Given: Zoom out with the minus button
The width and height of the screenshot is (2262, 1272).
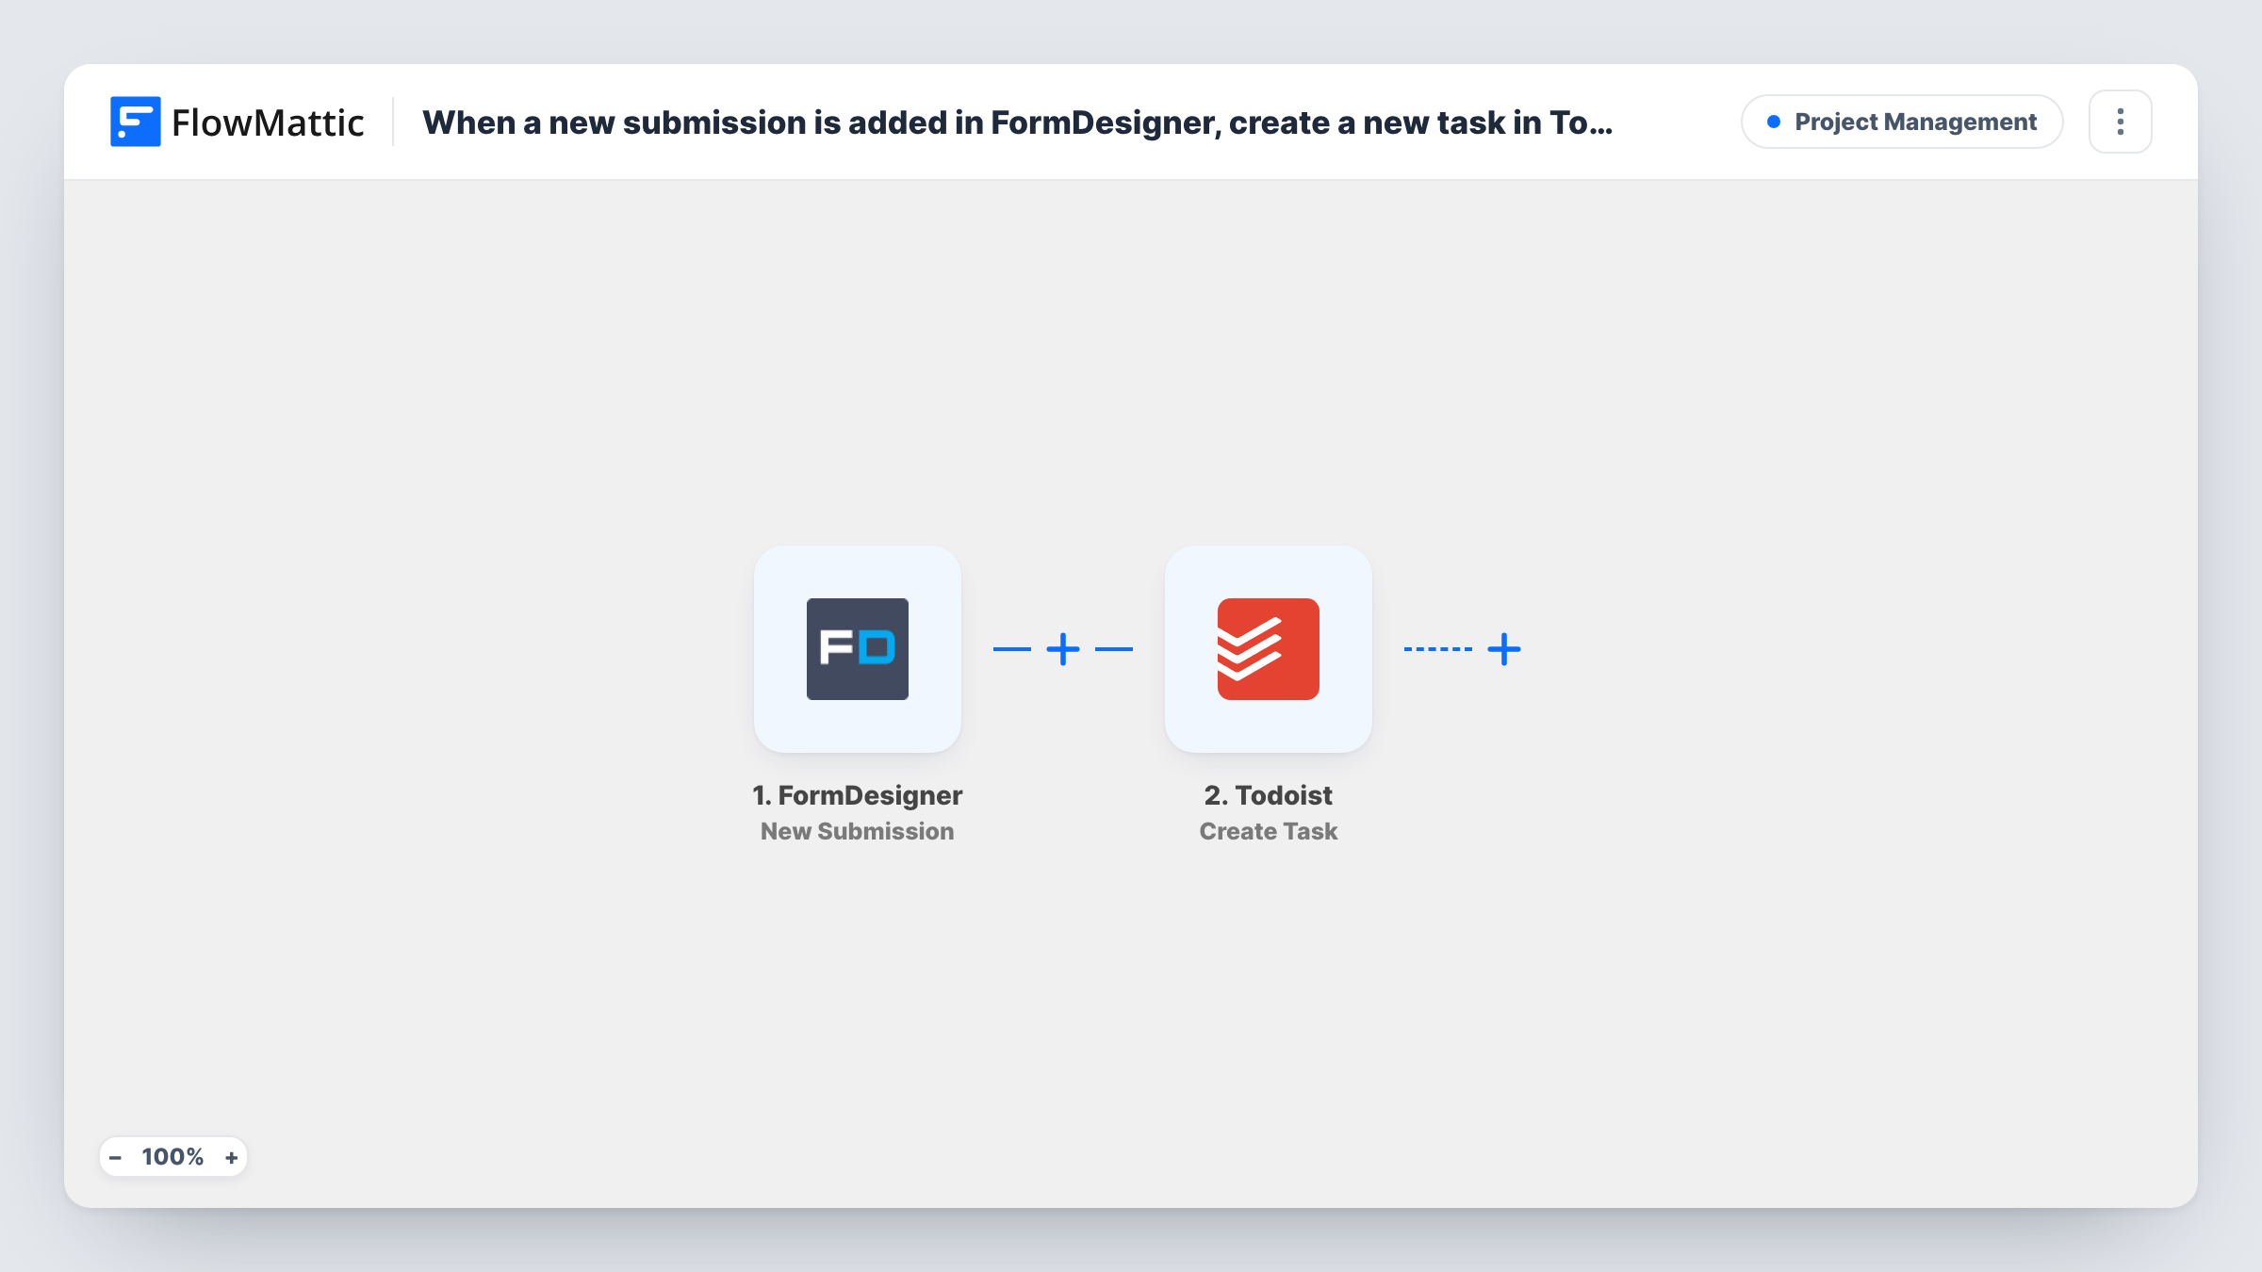Looking at the screenshot, I should [x=115, y=1157].
